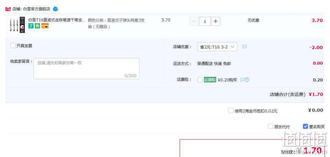Click the 给卖家留言 message textbox
Viewport: 330px width, 157px height.
[86, 69]
